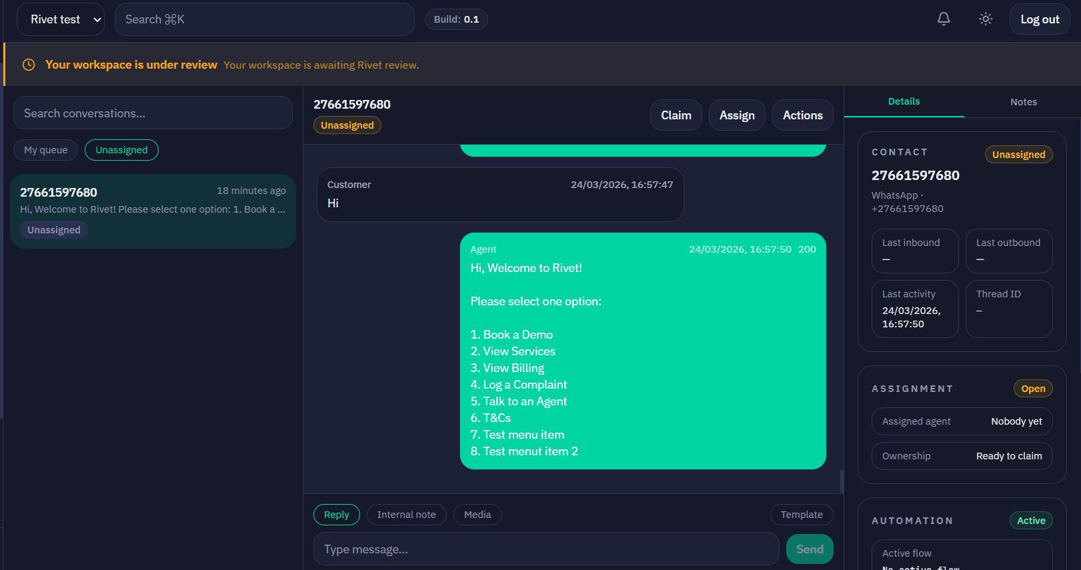Open the Template picker
Screen dimensions: 1081x570
coord(802,515)
